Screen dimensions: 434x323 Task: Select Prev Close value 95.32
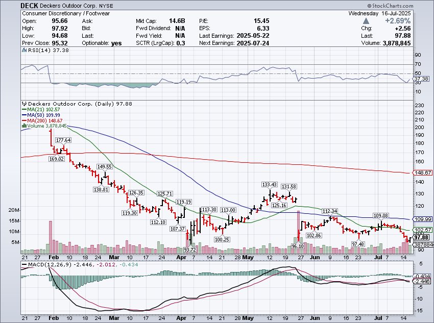coord(60,43)
